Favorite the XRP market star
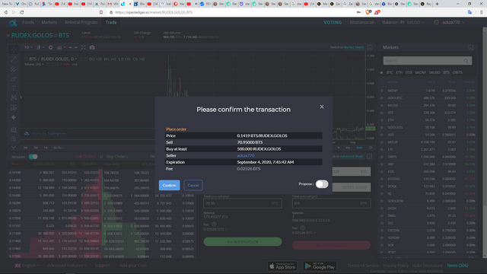This screenshot has height=274, width=487. (x=382, y=164)
